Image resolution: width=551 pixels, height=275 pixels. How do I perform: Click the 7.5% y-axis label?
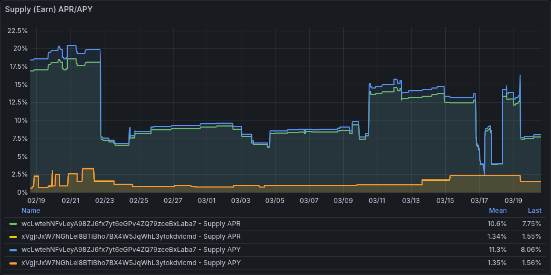coord(20,139)
